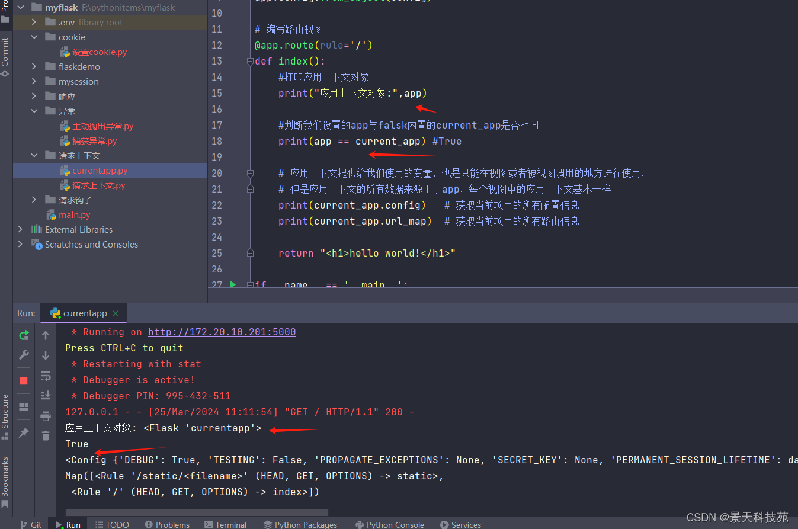This screenshot has height=529, width=798.
Task: Click the @app.route decorator line
Action: coord(313,45)
